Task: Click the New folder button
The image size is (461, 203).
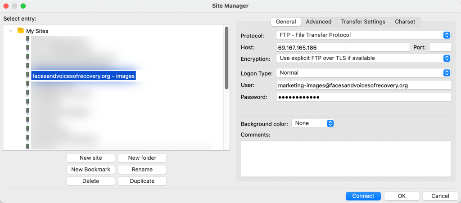Action: click(142, 158)
